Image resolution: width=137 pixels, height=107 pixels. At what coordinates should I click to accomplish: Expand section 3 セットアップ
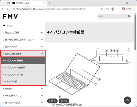[23, 46]
